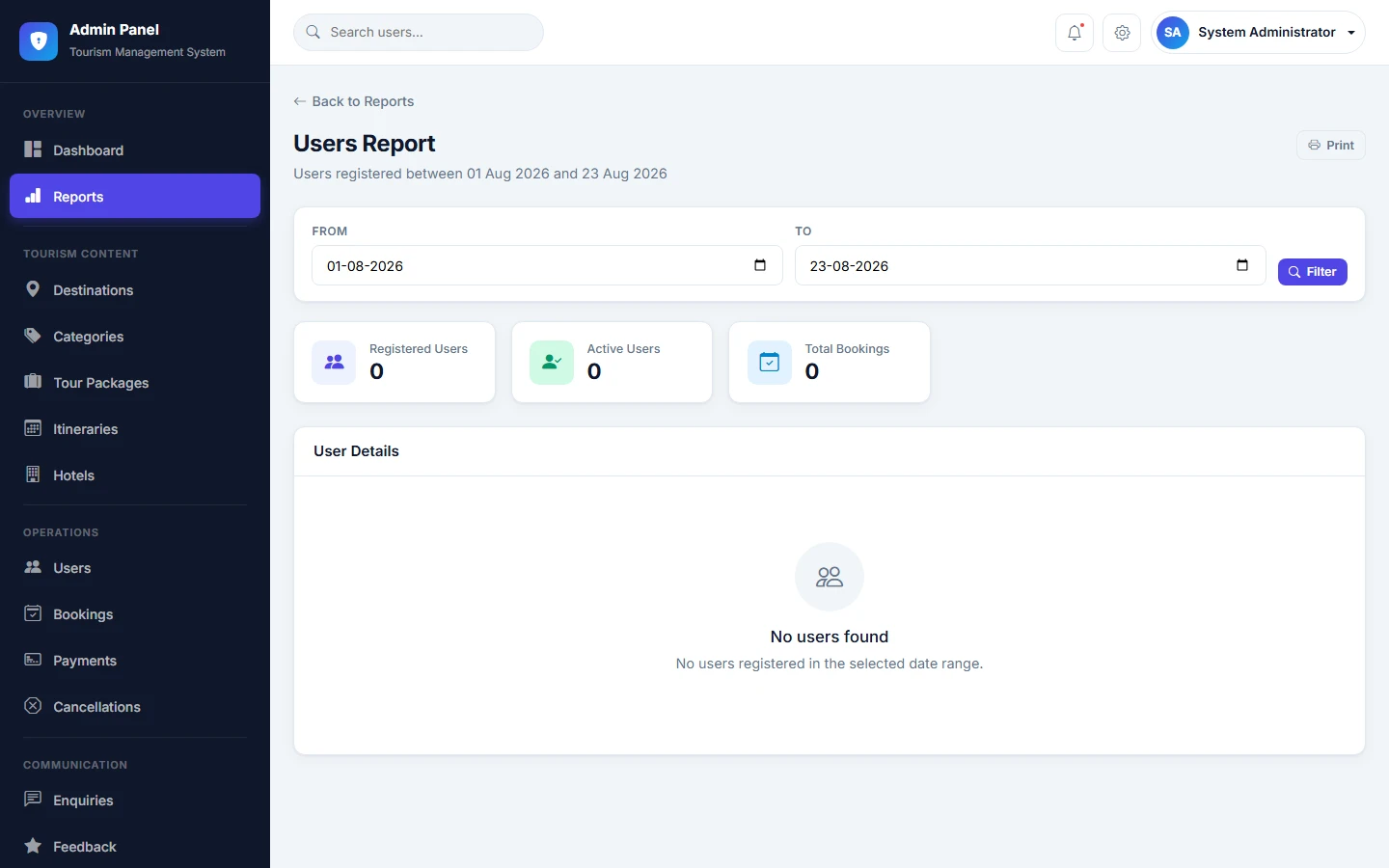
Task: Click the Tourism Management System subtitle
Action: click(x=148, y=52)
